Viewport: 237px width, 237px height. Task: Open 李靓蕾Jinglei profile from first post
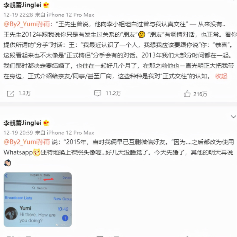pyautogui.click(x=22, y=5)
